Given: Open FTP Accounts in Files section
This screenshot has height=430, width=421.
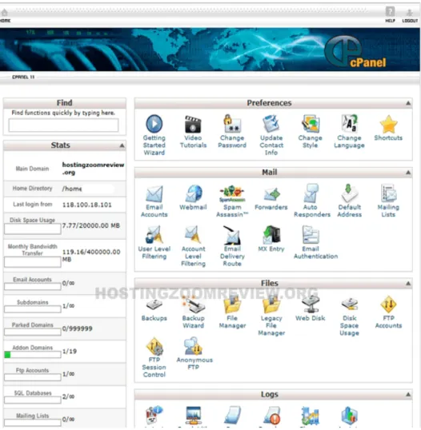Looking at the screenshot, I should [389, 305].
